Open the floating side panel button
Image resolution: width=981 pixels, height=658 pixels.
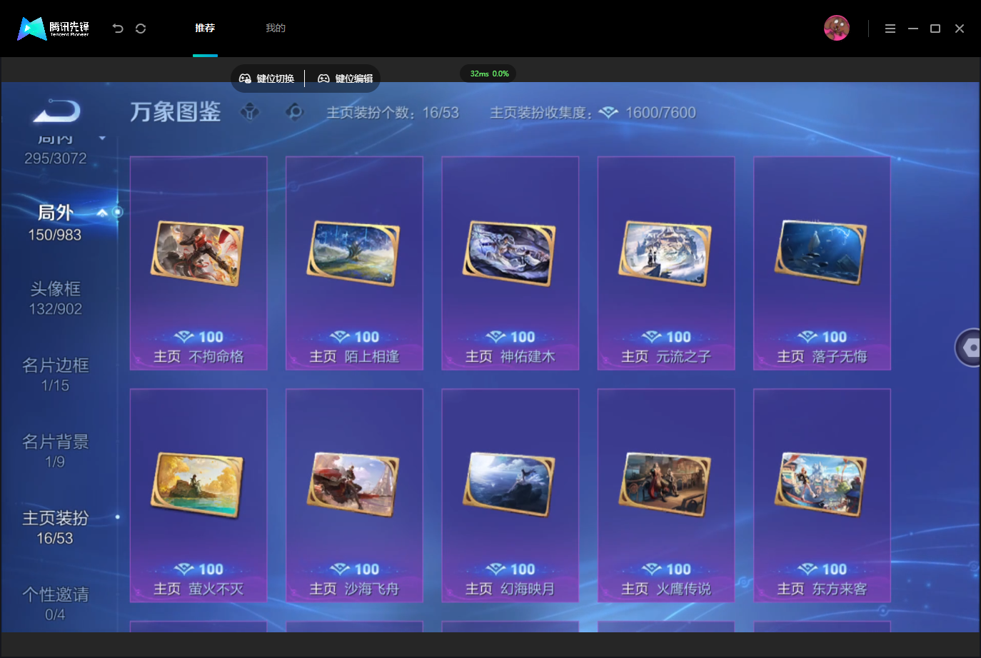(x=970, y=348)
